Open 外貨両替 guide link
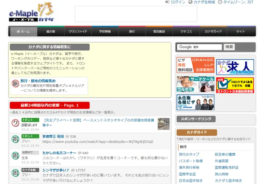This screenshot has height=184, width=269. [x=221, y=161]
